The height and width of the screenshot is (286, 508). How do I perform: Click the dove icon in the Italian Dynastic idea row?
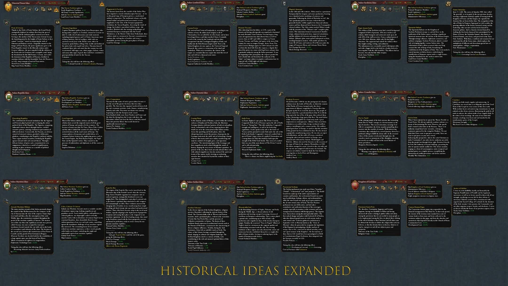[x=208, y=99]
